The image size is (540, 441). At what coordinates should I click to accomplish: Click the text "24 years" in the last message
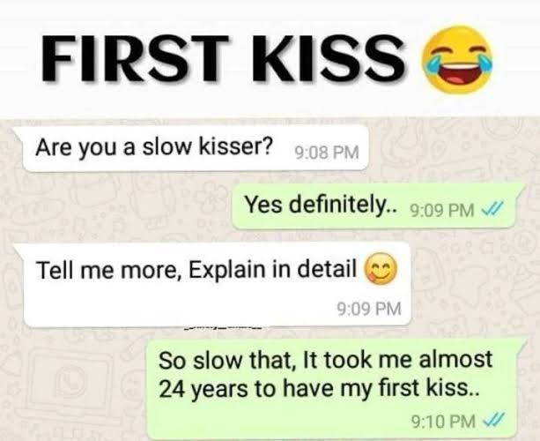pos(203,390)
